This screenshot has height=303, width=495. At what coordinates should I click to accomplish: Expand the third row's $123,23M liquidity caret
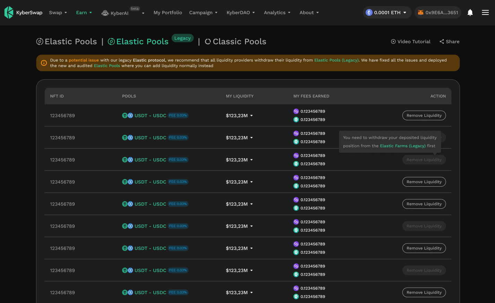(252, 160)
